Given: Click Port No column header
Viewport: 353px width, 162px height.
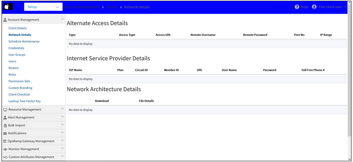Looking at the screenshot, I should [299, 35].
